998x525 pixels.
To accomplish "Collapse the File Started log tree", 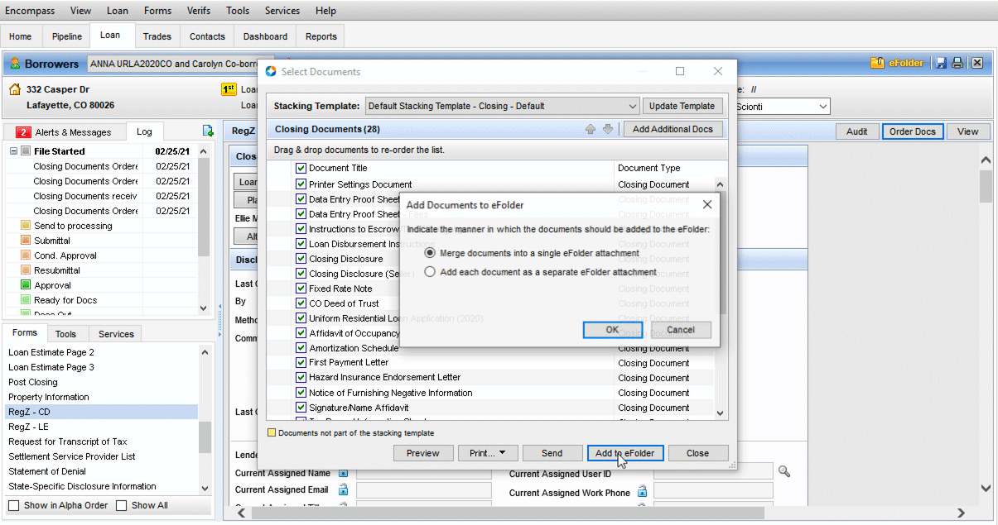I will coord(14,151).
